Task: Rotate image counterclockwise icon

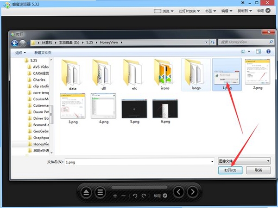Action: 135,196
